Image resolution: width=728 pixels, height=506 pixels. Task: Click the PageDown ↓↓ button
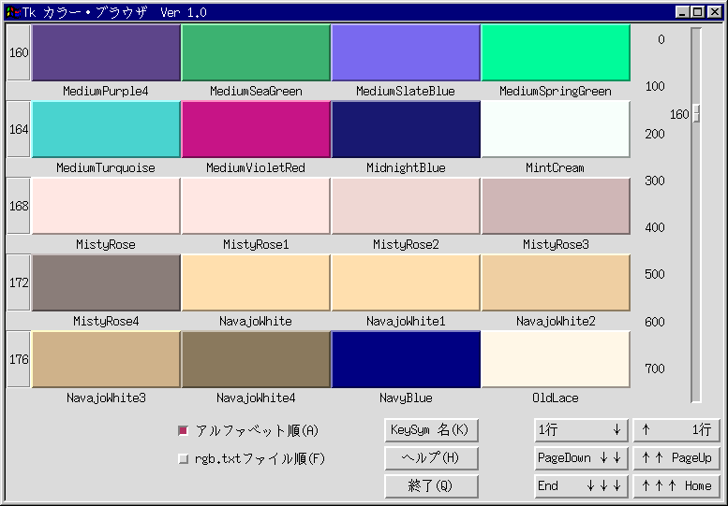click(580, 458)
